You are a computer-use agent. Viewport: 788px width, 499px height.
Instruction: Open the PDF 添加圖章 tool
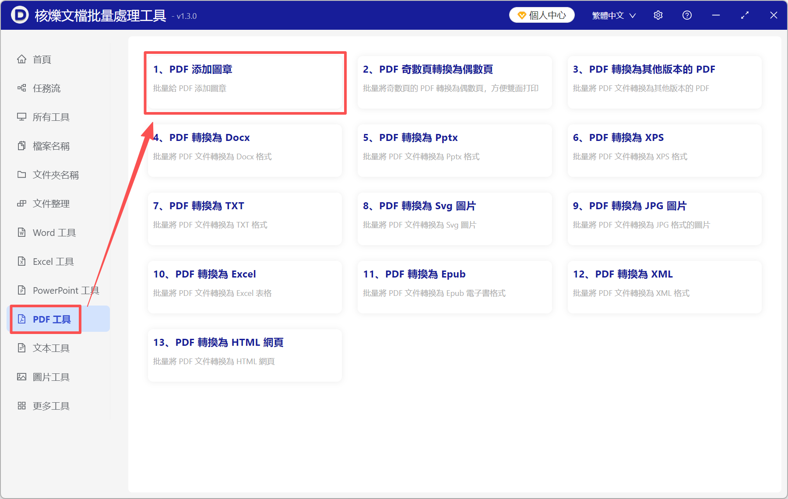(244, 82)
